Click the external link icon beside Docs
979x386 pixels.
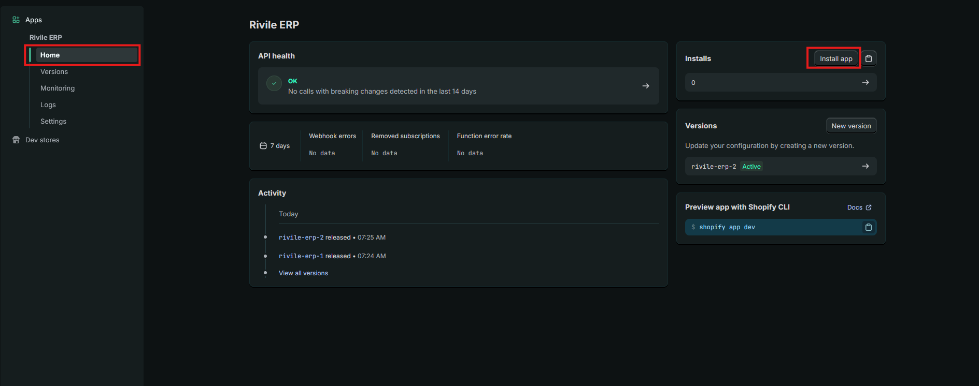[x=869, y=207]
